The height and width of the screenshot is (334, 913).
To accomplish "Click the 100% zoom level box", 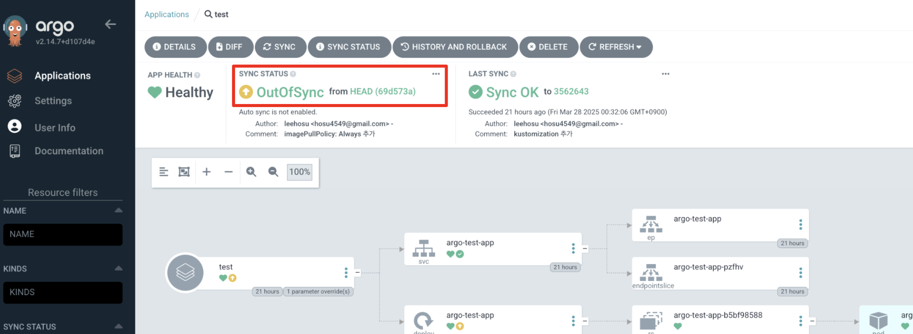I will pyautogui.click(x=300, y=172).
